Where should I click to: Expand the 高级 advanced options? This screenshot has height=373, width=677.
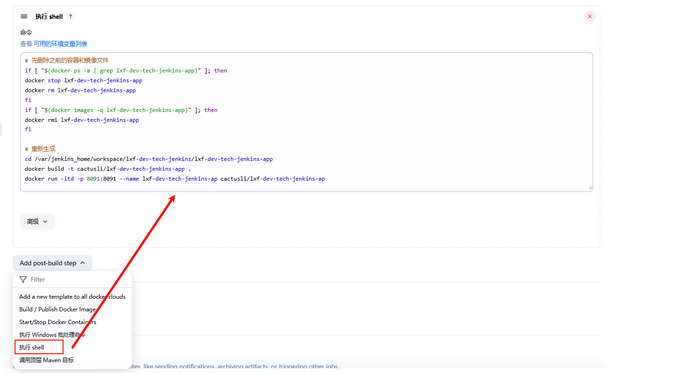click(38, 222)
